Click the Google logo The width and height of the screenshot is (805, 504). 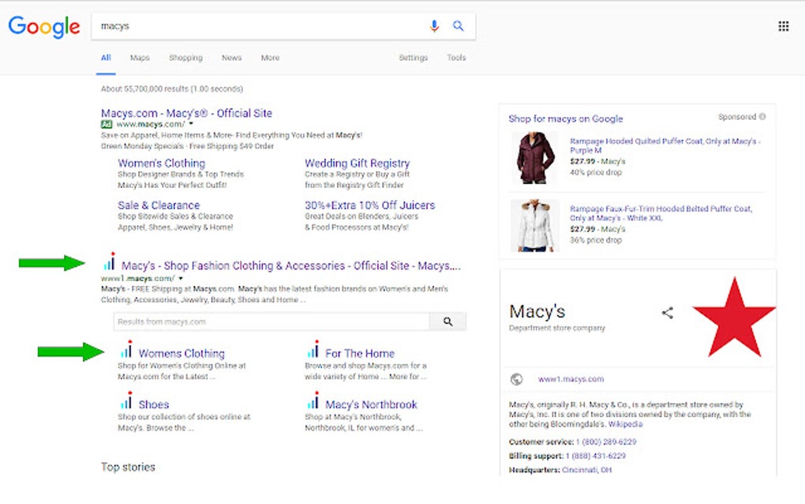[x=44, y=26]
